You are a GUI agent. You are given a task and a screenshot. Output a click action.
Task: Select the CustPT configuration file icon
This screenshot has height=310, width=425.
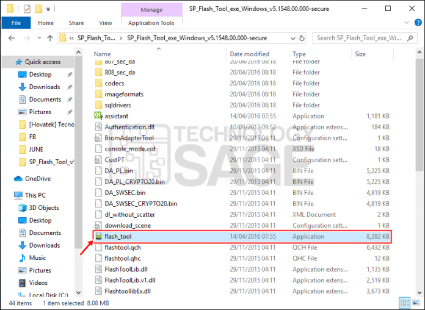tap(98, 160)
